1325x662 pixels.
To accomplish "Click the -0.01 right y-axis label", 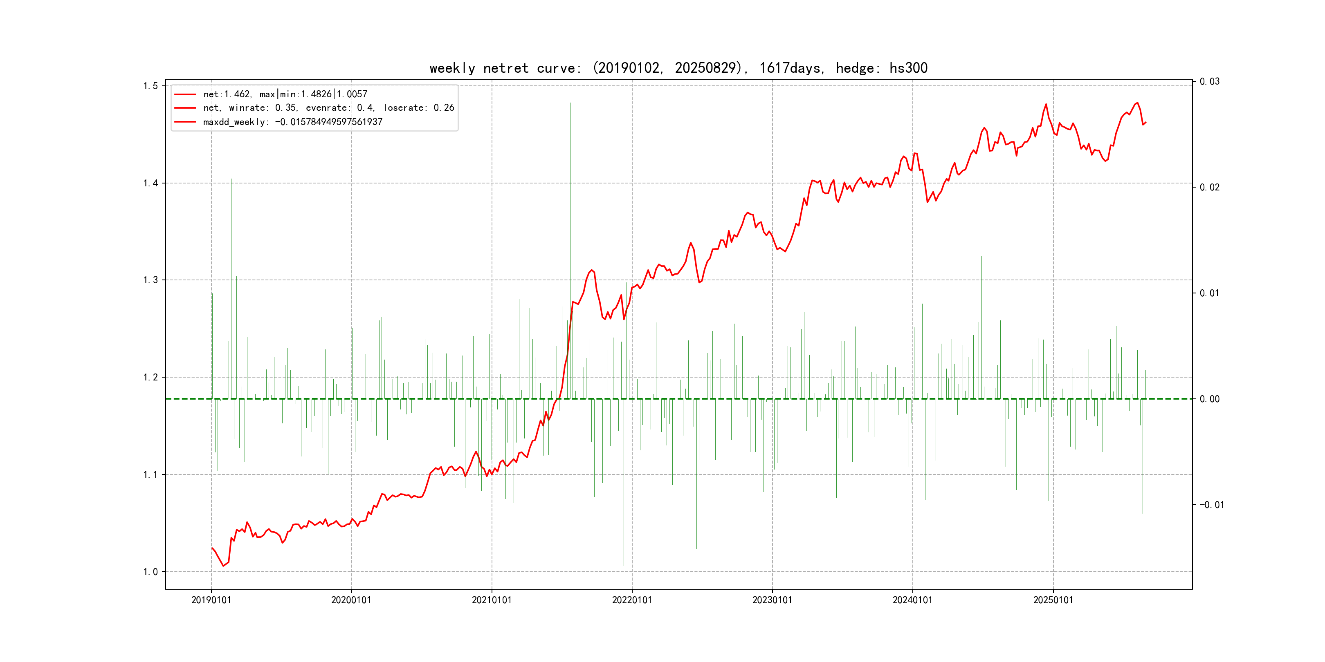I will click(1211, 505).
